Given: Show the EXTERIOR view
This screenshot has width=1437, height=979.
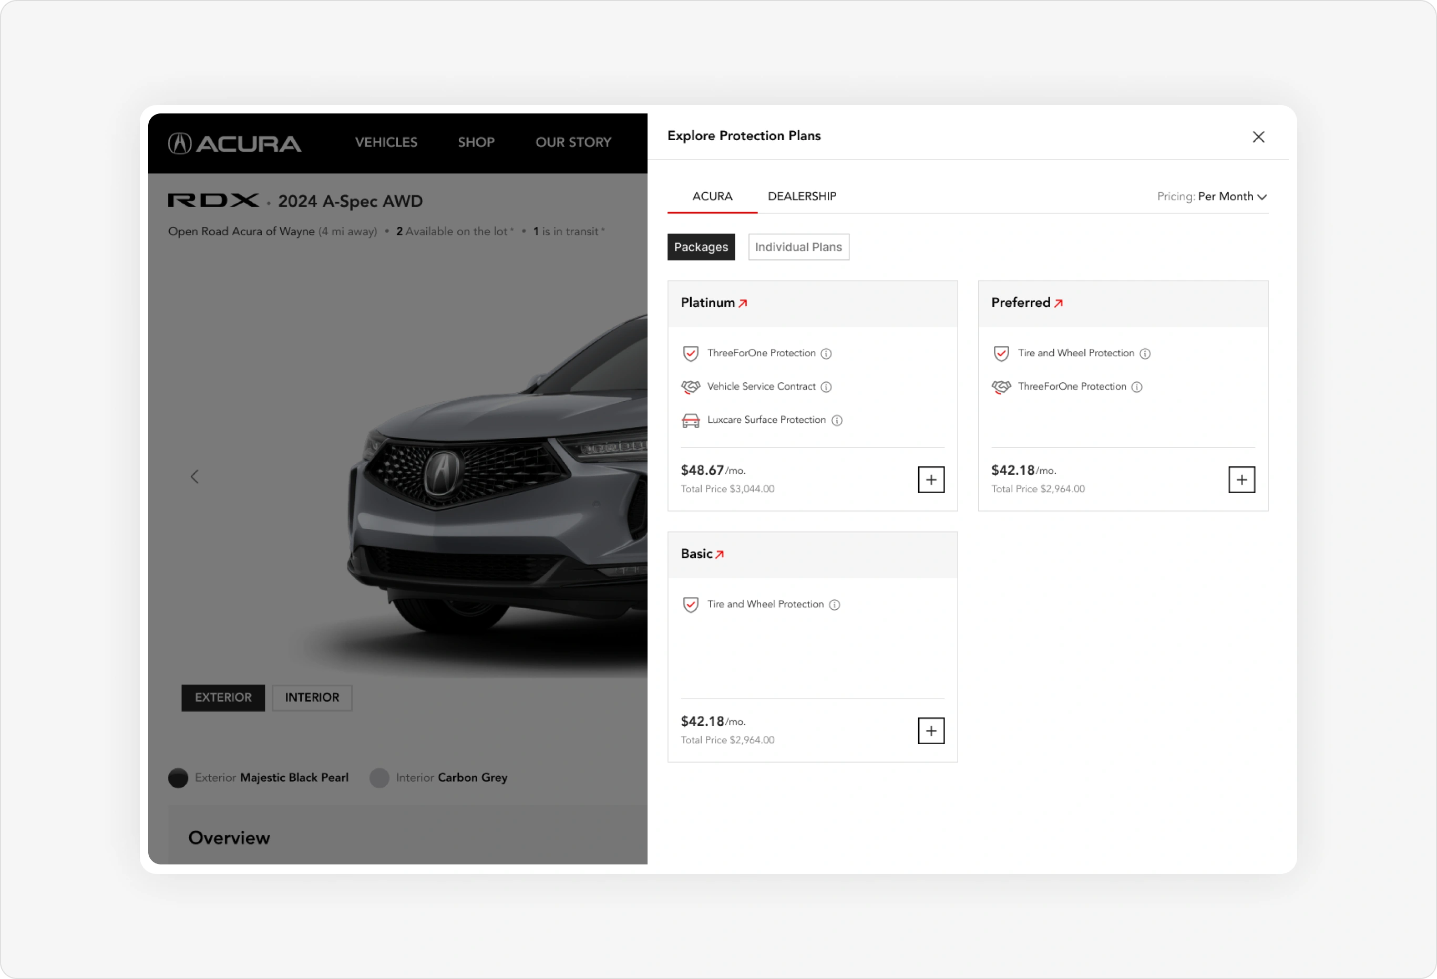Looking at the screenshot, I should (223, 698).
